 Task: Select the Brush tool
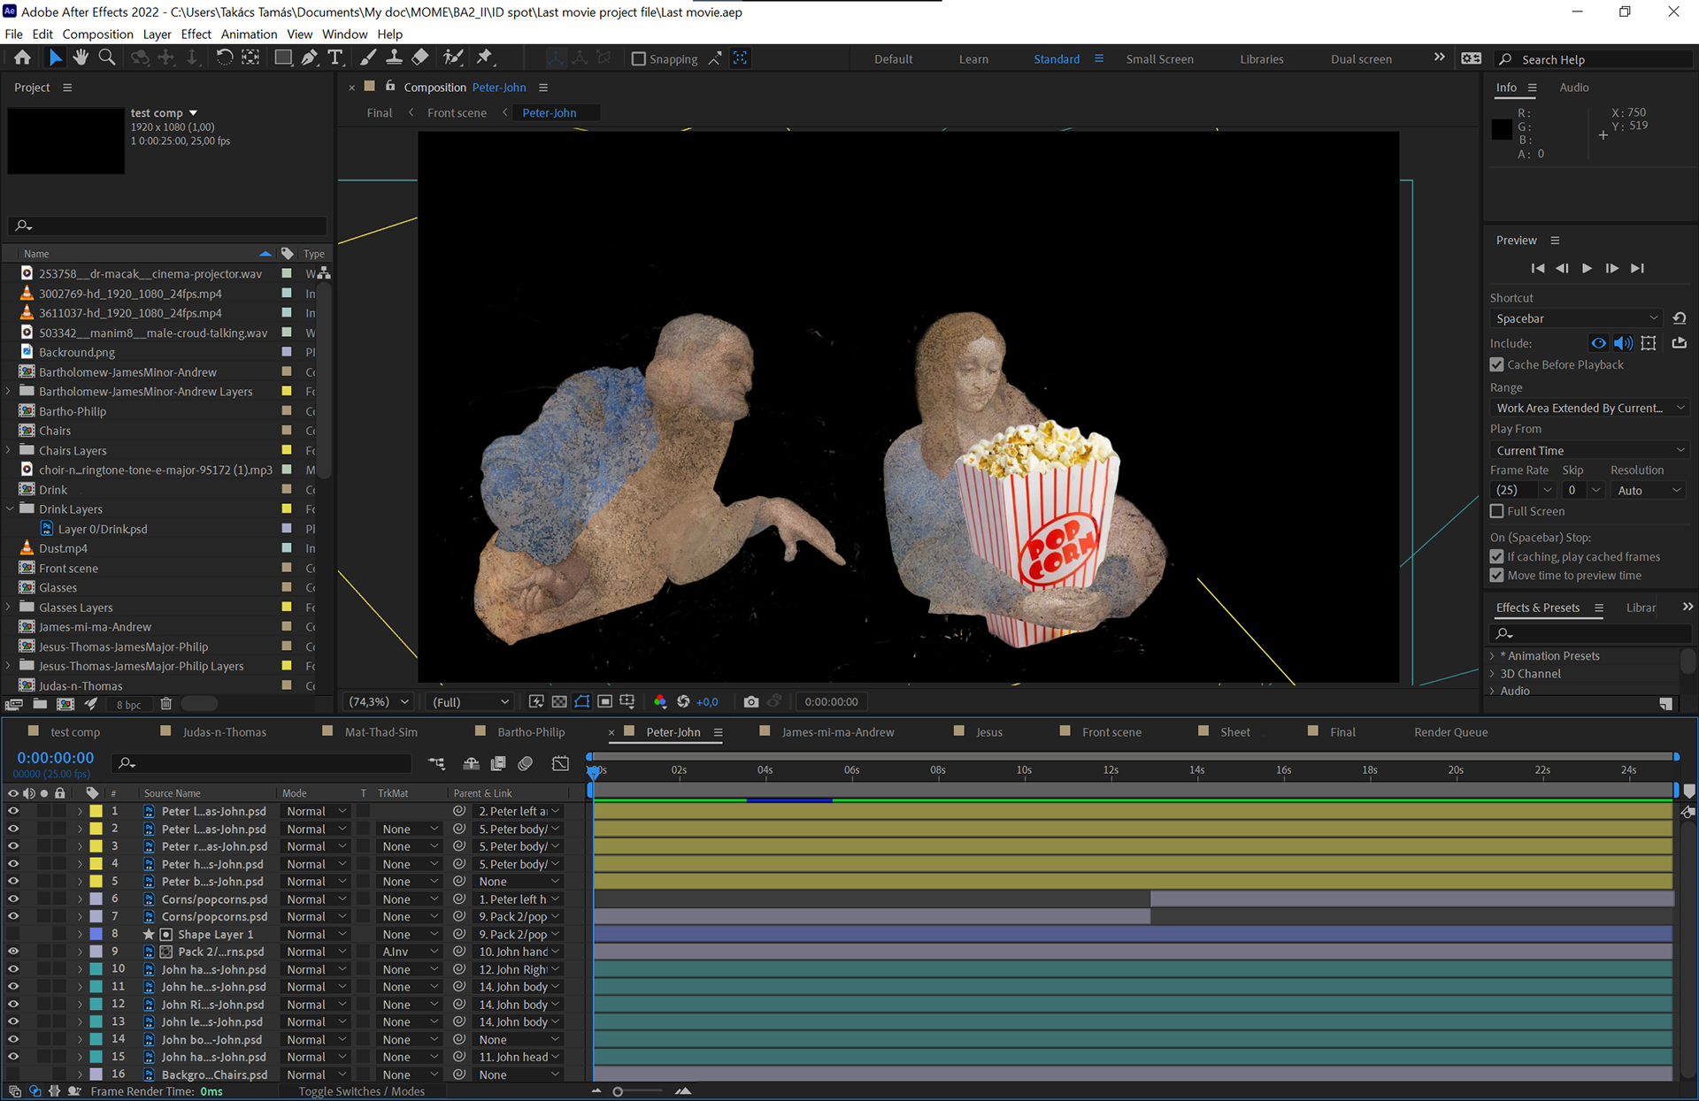368,57
